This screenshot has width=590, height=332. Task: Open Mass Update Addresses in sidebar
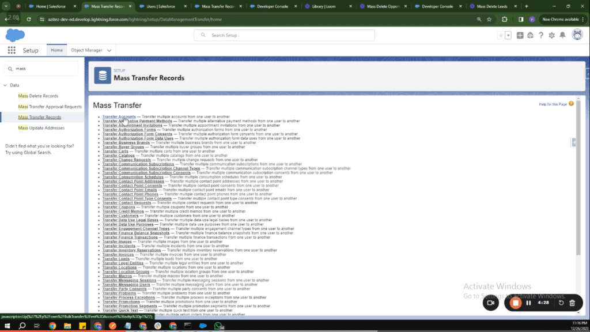pos(41,128)
